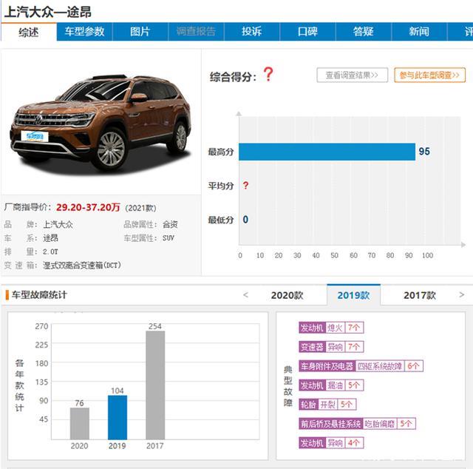This screenshot has height=469, width=473.
Task: Click the grey 2020 bar labeled 76
Action: (x=80, y=423)
